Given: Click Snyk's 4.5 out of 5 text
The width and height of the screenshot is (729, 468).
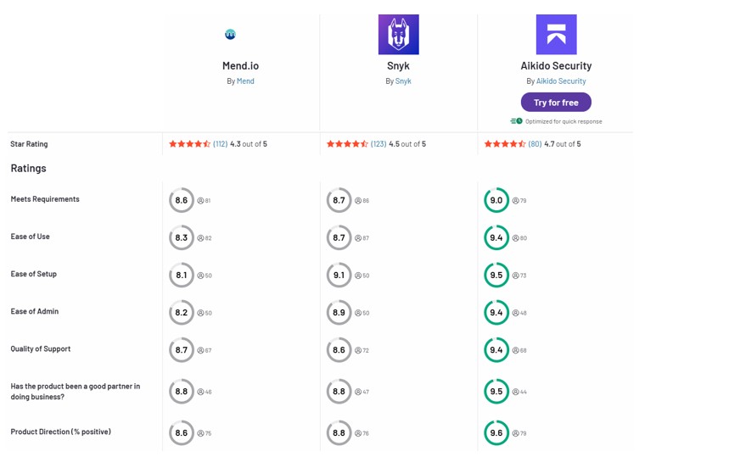Looking at the screenshot, I should point(407,144).
